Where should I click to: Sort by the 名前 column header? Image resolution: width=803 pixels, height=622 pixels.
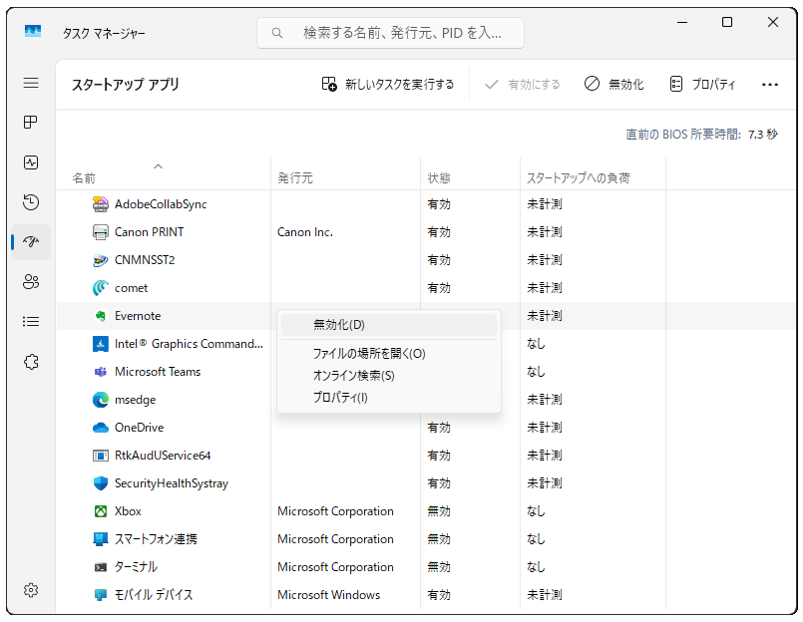coord(85,178)
